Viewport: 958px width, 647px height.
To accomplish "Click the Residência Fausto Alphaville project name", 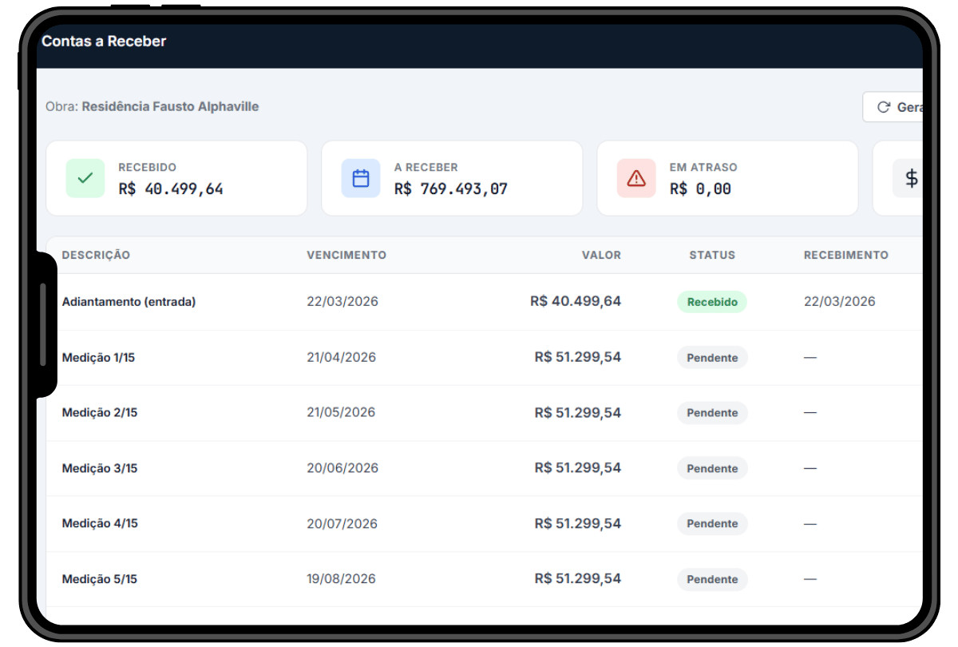I will point(170,107).
